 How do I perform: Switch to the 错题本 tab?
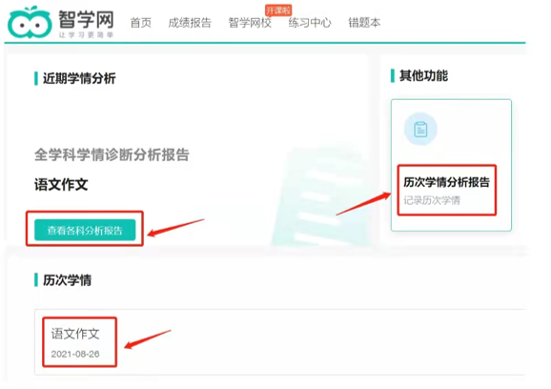point(364,23)
